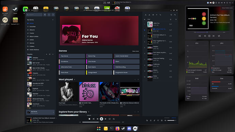This screenshot has width=235, height=132.
Task: Shuffle the queue from queue toolbar
Action: coord(153,15)
